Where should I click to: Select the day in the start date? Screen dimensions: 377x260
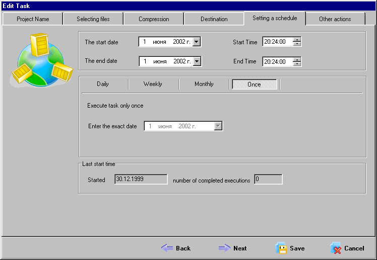[x=145, y=42]
